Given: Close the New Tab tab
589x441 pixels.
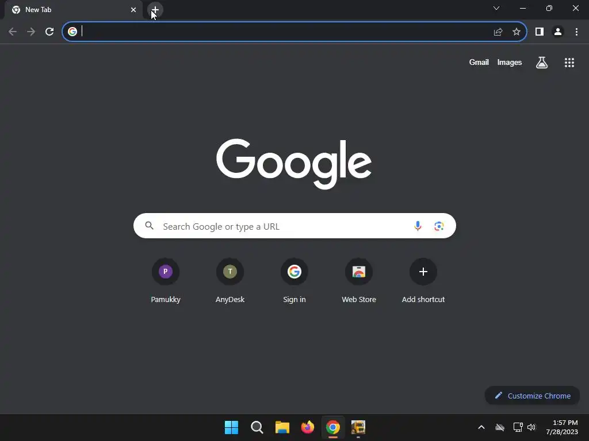Looking at the screenshot, I should coord(133,10).
